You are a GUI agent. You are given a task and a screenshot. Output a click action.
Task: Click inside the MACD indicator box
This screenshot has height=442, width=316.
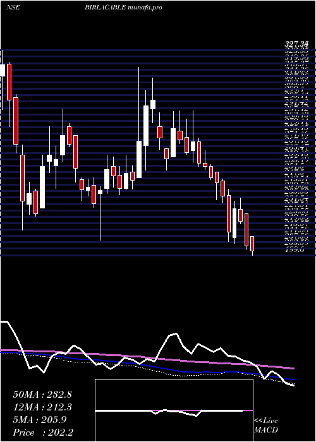coord(174,410)
